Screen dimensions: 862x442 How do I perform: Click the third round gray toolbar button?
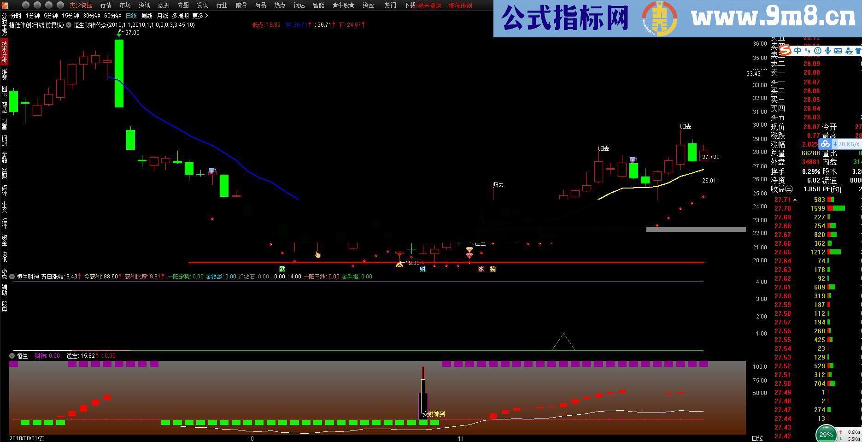click(49, 5)
